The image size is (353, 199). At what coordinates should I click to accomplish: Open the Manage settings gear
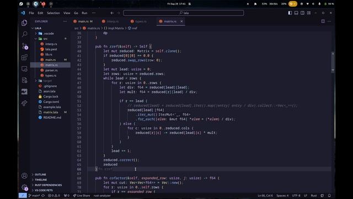click(24, 187)
